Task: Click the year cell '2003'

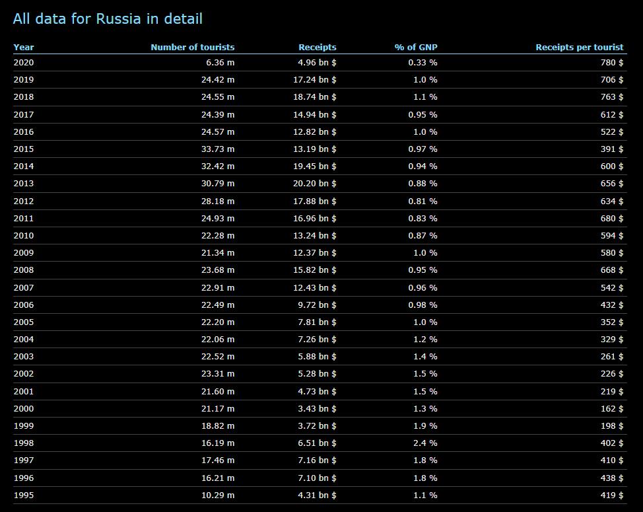Action: pyautogui.click(x=24, y=357)
